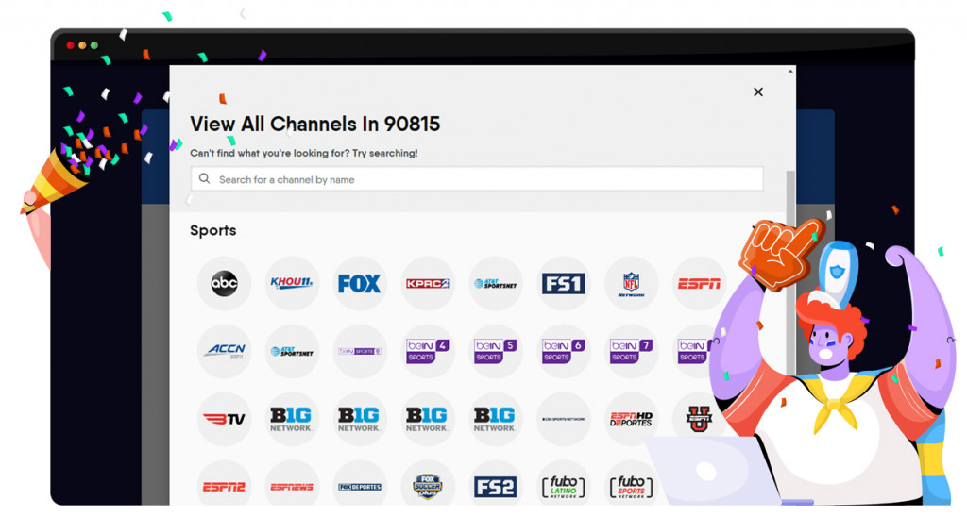This screenshot has width=967, height=517.
Task: Choose the FOX channel logo
Action: pyautogui.click(x=360, y=283)
